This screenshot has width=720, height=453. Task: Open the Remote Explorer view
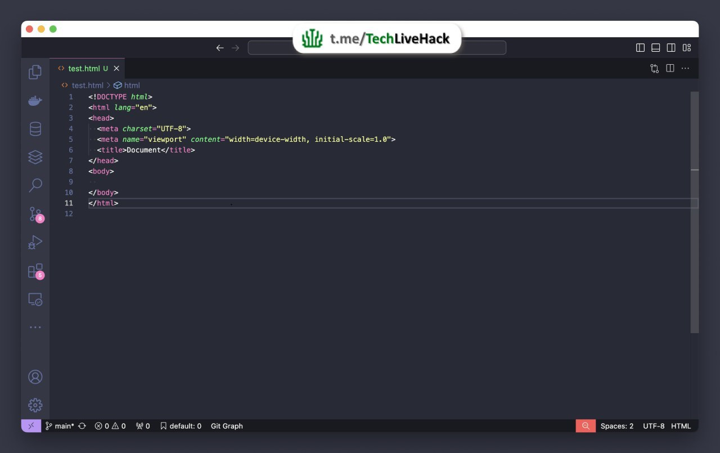click(x=35, y=299)
